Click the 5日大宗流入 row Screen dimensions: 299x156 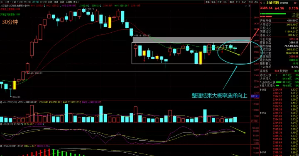pyautogui.click(x=279, y=86)
